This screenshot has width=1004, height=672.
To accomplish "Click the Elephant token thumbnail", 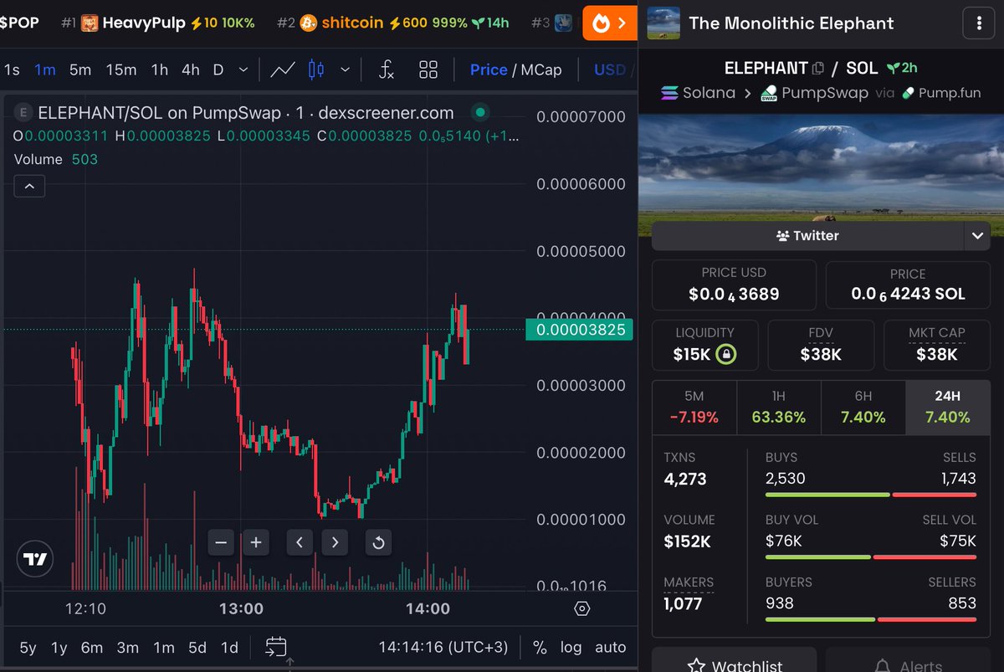I will [x=664, y=23].
